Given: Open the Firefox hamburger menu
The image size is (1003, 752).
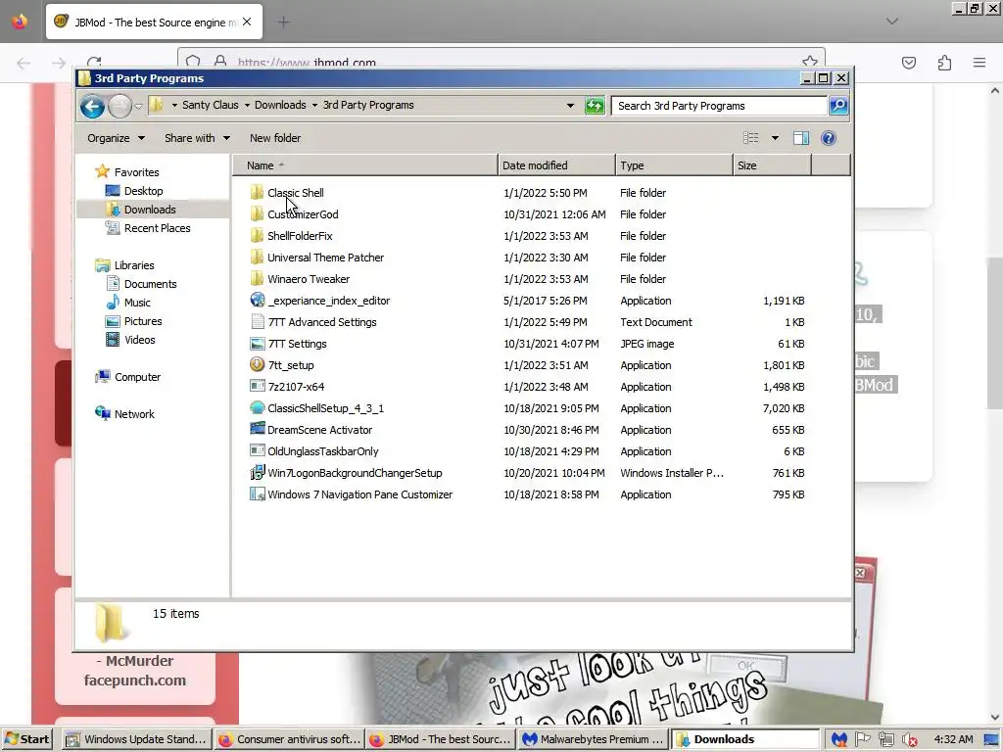Looking at the screenshot, I should tap(979, 63).
